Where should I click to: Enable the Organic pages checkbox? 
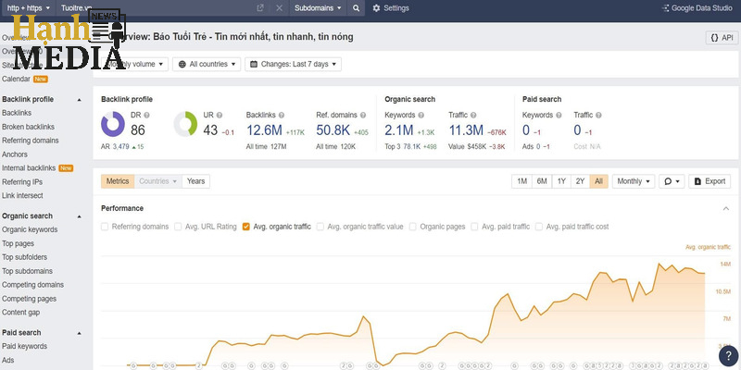coord(412,227)
